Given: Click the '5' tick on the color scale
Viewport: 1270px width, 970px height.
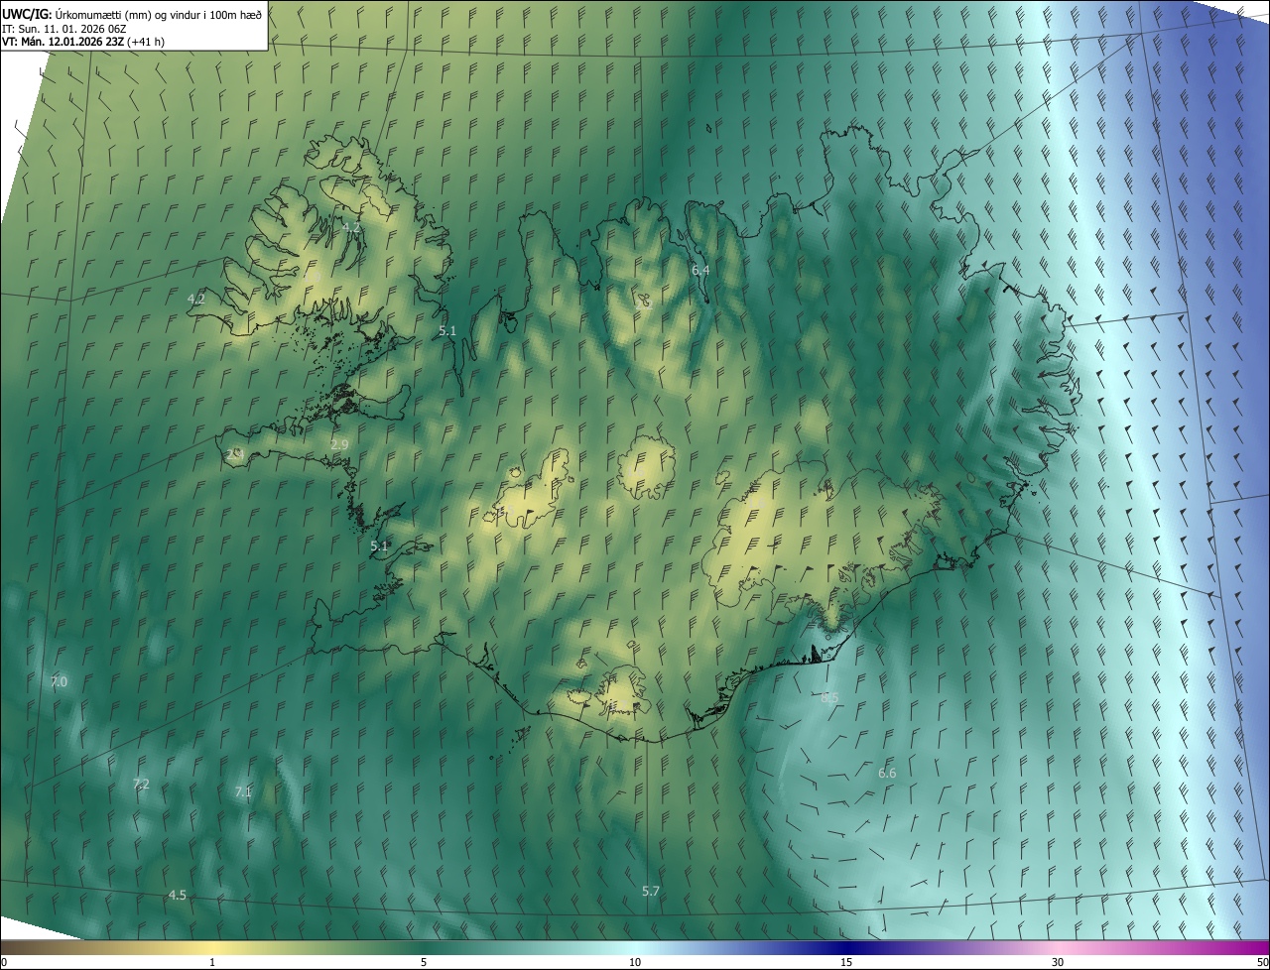Looking at the screenshot, I should [424, 963].
